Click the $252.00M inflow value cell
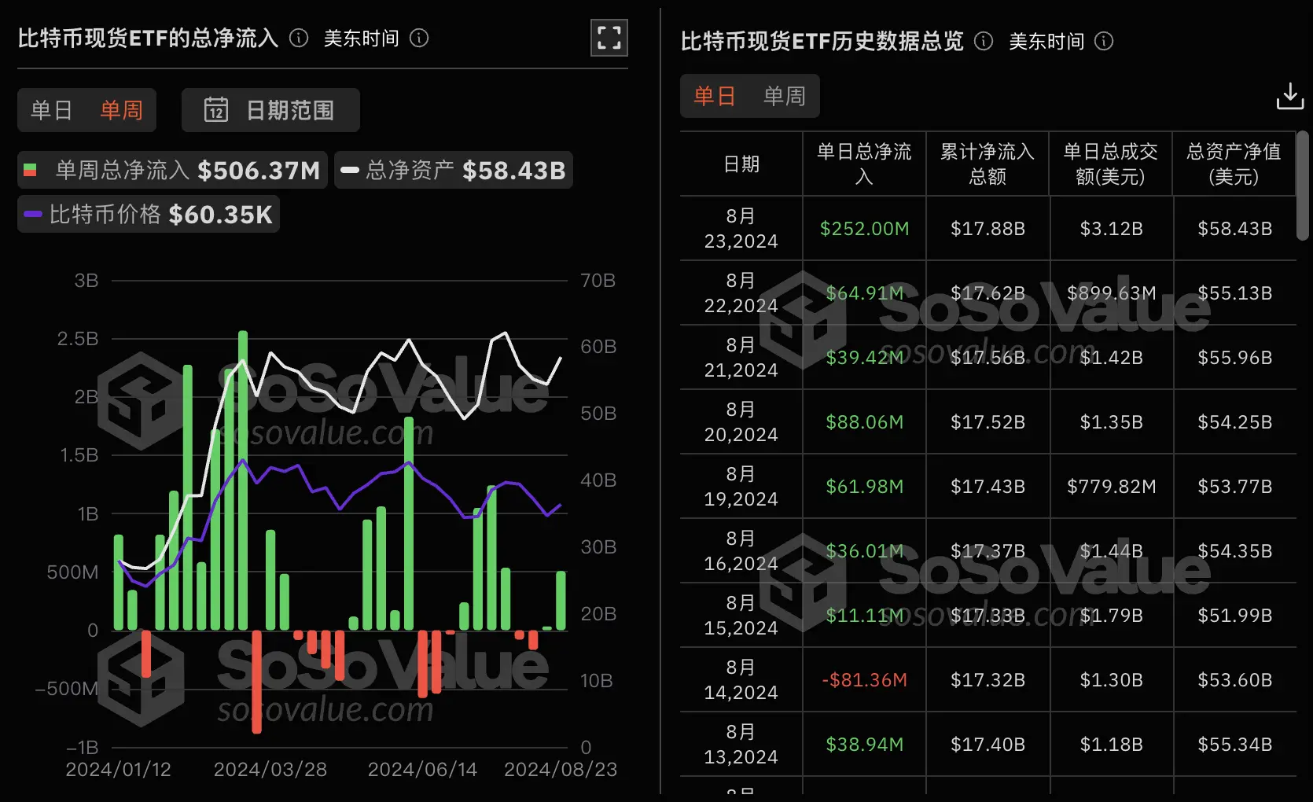Screen dimensions: 1313x802 click(x=863, y=228)
